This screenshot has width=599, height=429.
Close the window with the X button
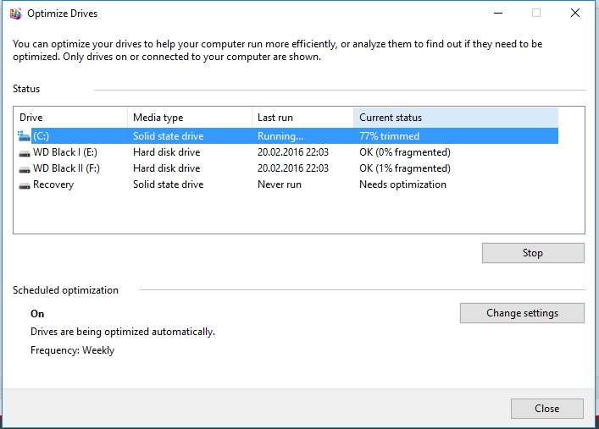[575, 14]
